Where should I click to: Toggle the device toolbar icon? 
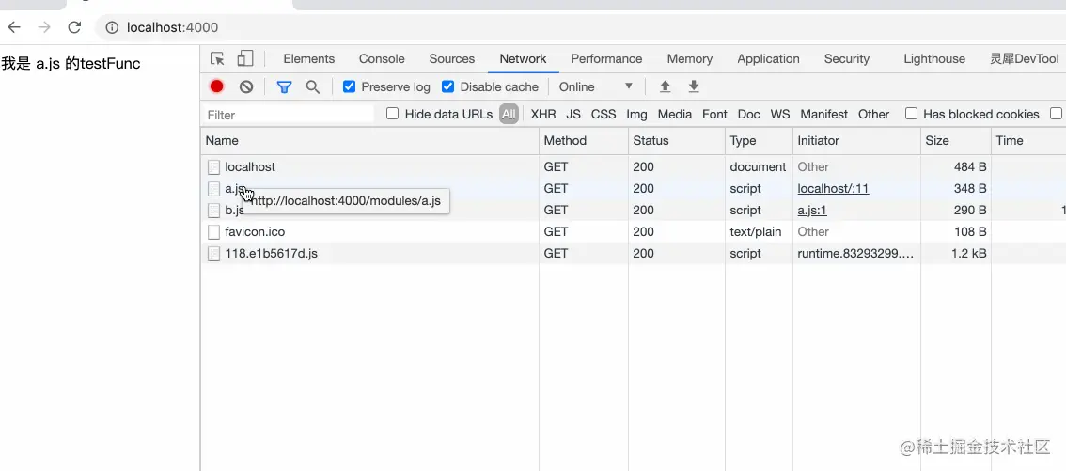coord(244,59)
